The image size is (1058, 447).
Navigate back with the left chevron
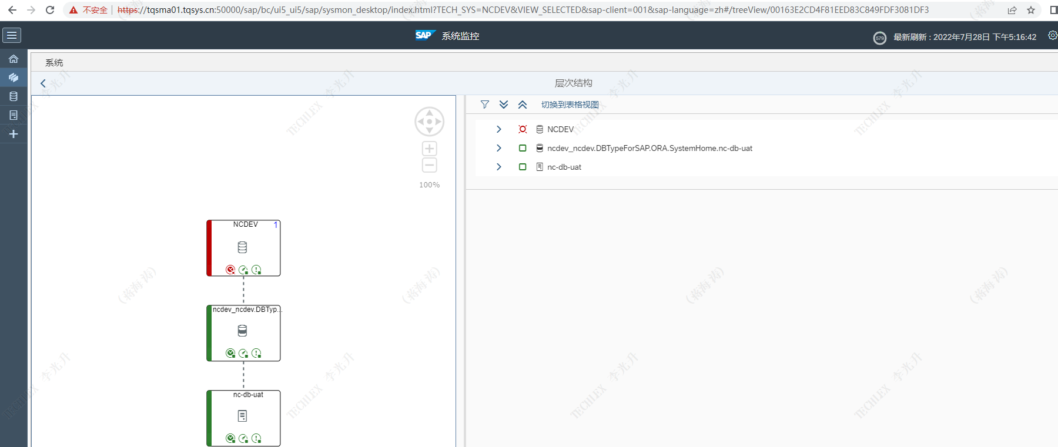pyautogui.click(x=43, y=83)
